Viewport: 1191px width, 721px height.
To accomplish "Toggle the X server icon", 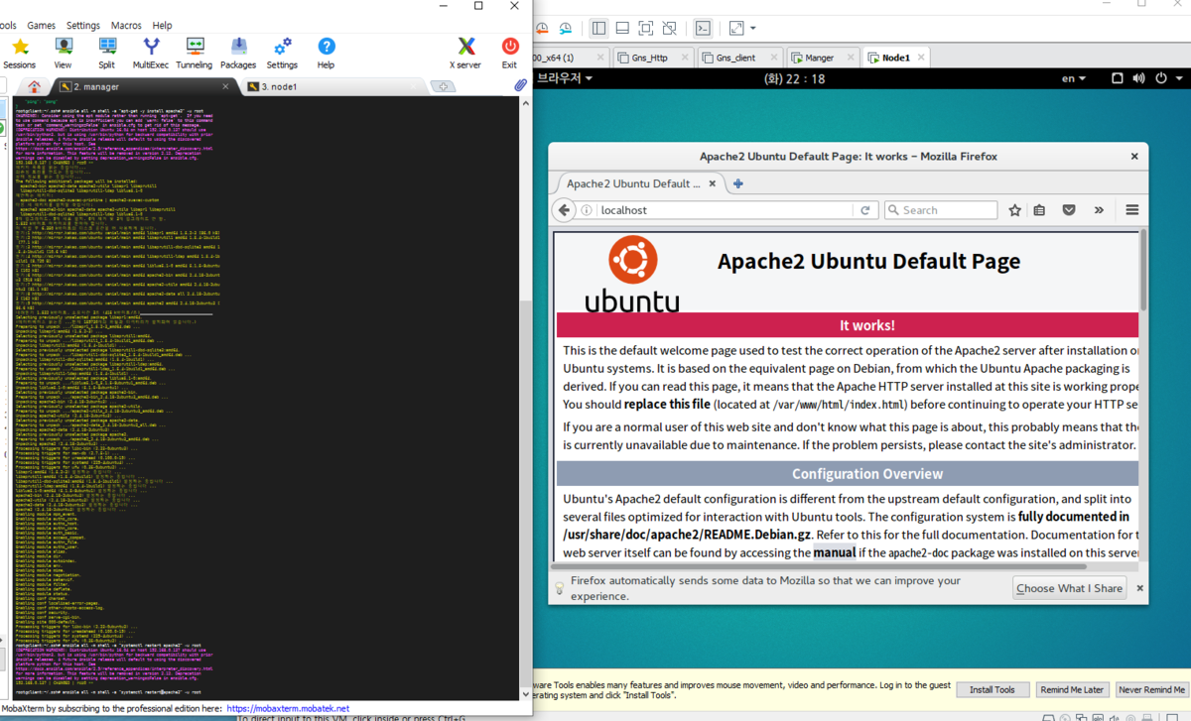I will 465,53.
